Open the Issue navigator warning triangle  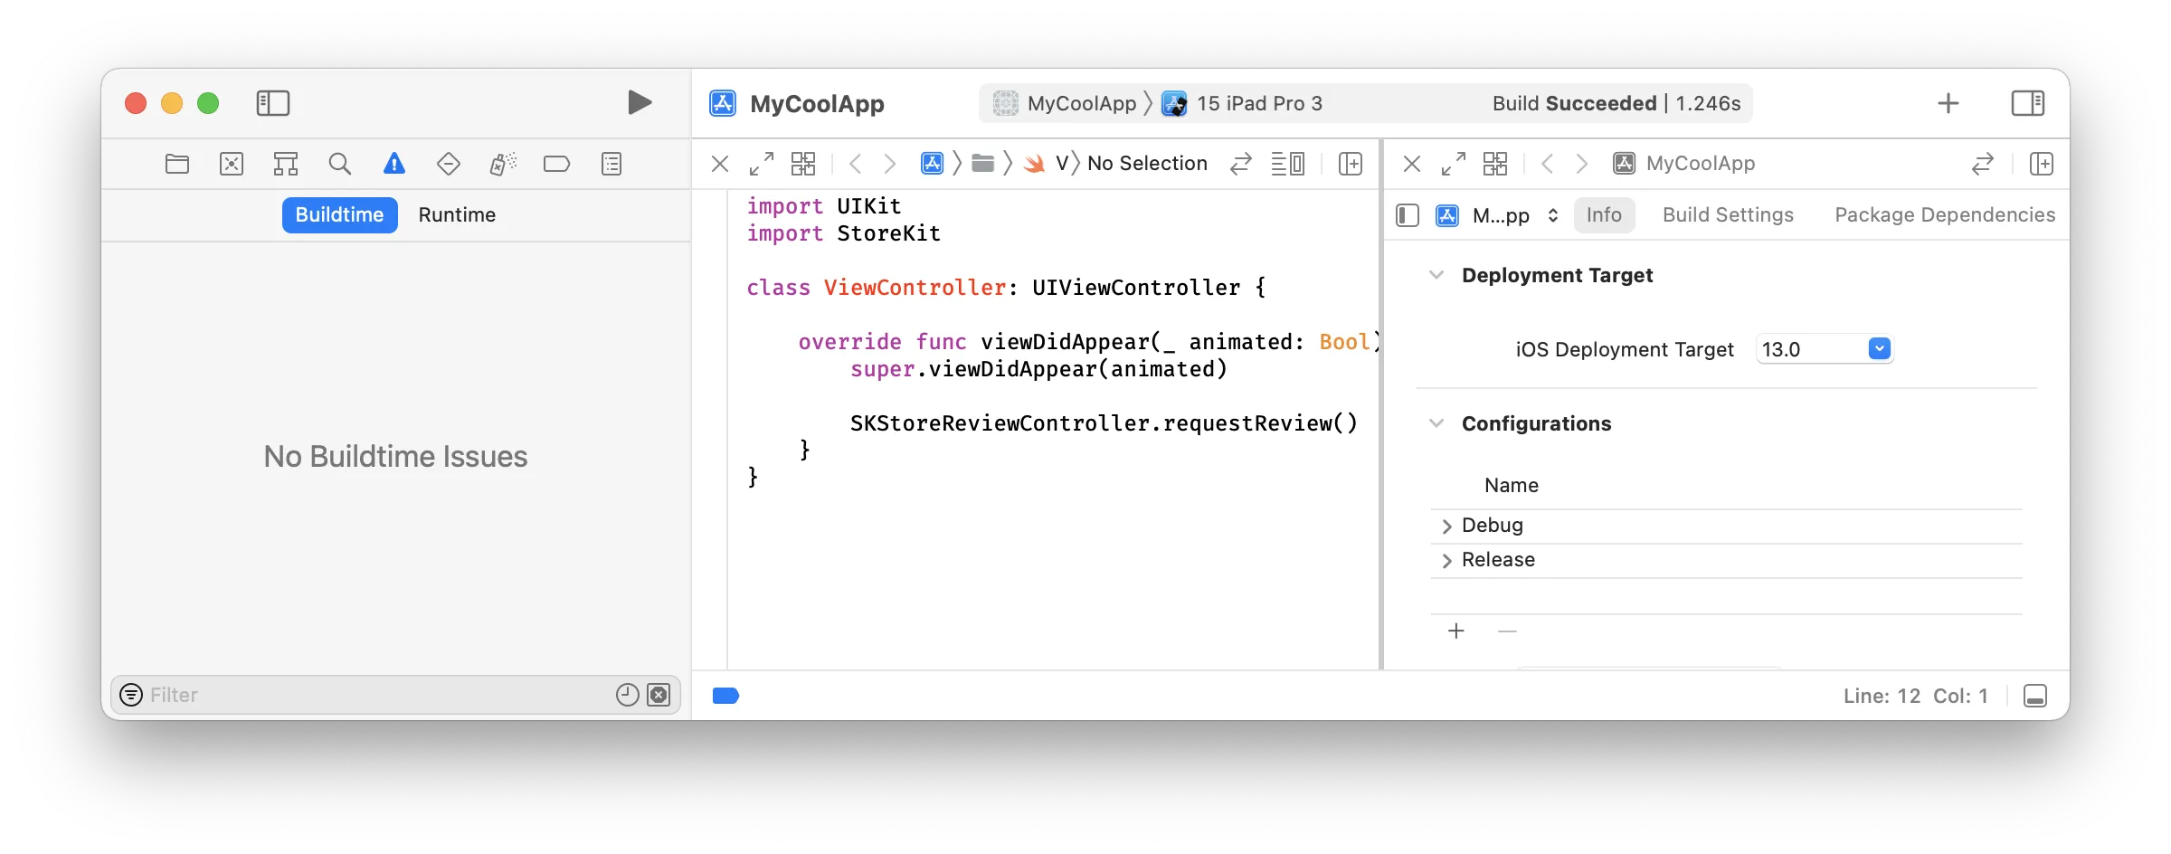(393, 164)
